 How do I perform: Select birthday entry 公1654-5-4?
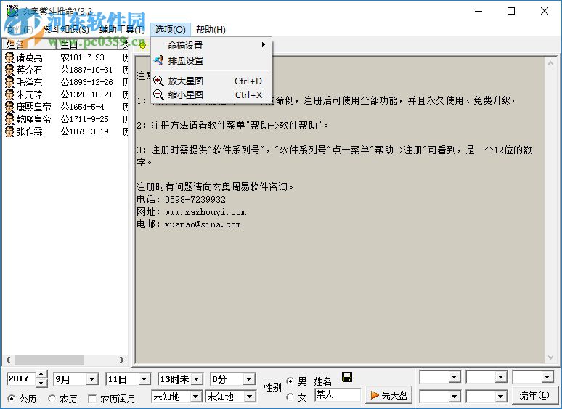[x=82, y=107]
